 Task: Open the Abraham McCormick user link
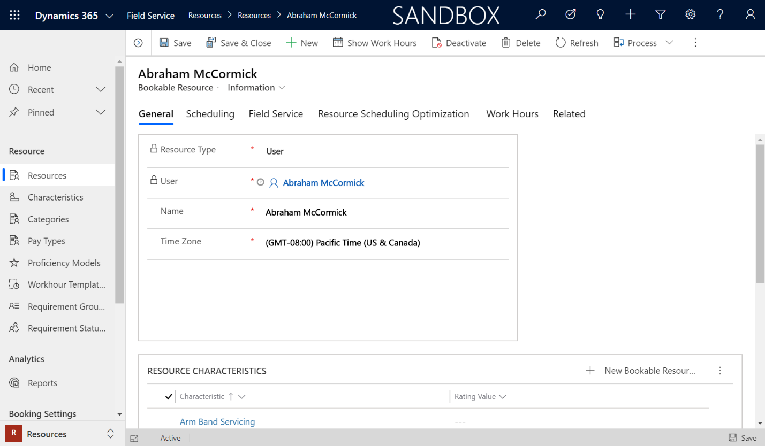tap(323, 183)
